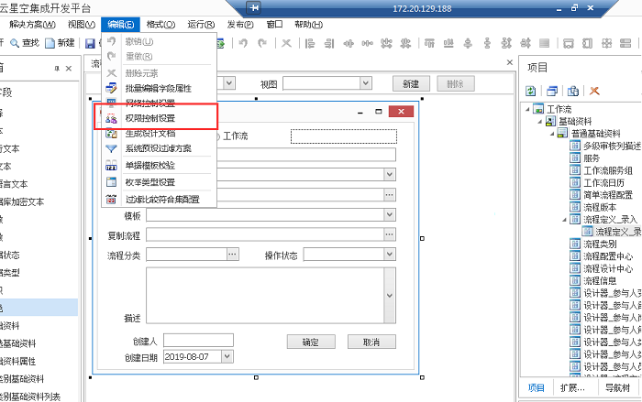Select 工作流日历 in the project tree
The height and width of the screenshot is (402, 642).
tap(603, 183)
